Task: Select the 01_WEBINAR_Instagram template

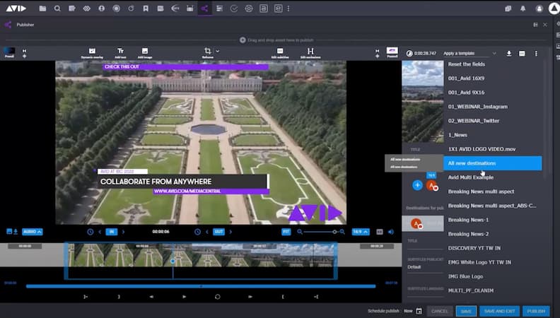Action: tap(479, 106)
